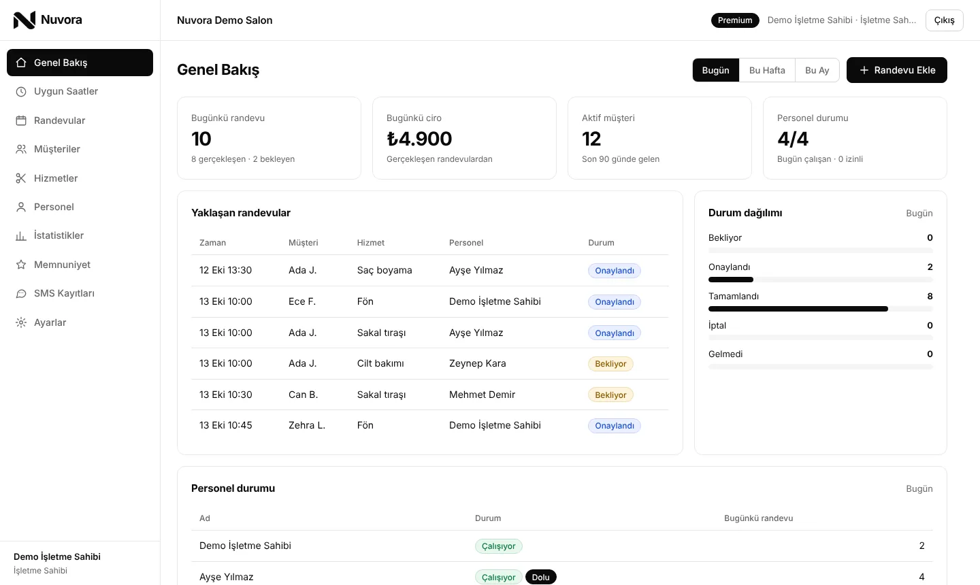Image resolution: width=980 pixels, height=585 pixels.
Task: Click the Hizmetler scissors icon
Action: click(21, 178)
